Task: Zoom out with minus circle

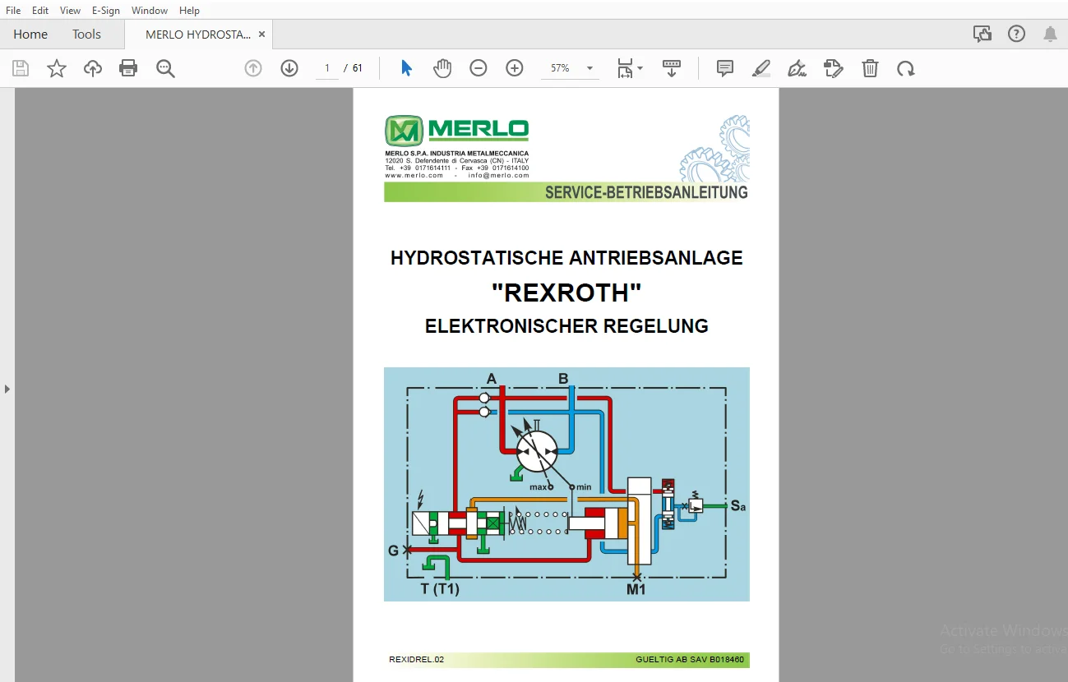Action: [x=479, y=68]
